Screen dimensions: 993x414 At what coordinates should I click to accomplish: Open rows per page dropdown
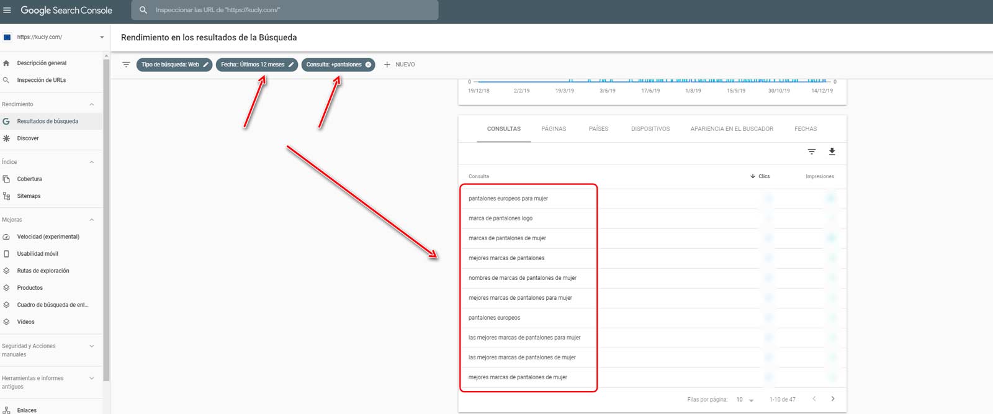(745, 400)
